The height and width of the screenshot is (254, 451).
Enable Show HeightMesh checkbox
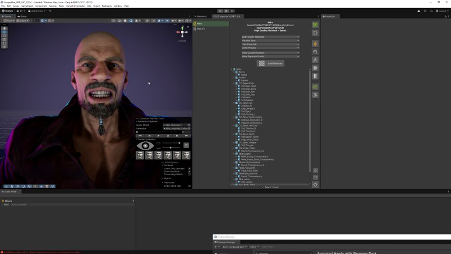click(189, 174)
